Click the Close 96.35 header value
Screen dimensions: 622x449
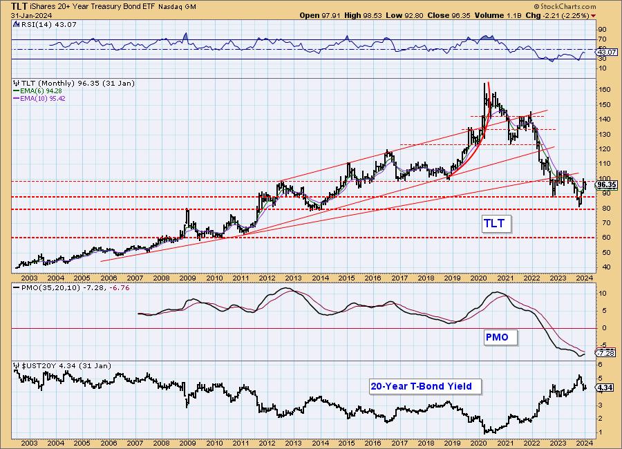point(449,15)
